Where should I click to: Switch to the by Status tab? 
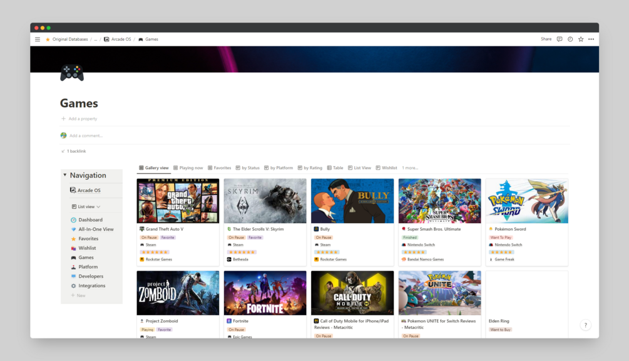[247, 168]
